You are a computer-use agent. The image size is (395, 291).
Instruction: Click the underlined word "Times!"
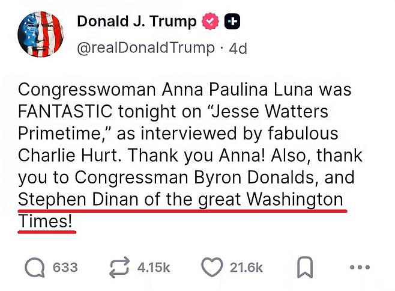point(45,221)
